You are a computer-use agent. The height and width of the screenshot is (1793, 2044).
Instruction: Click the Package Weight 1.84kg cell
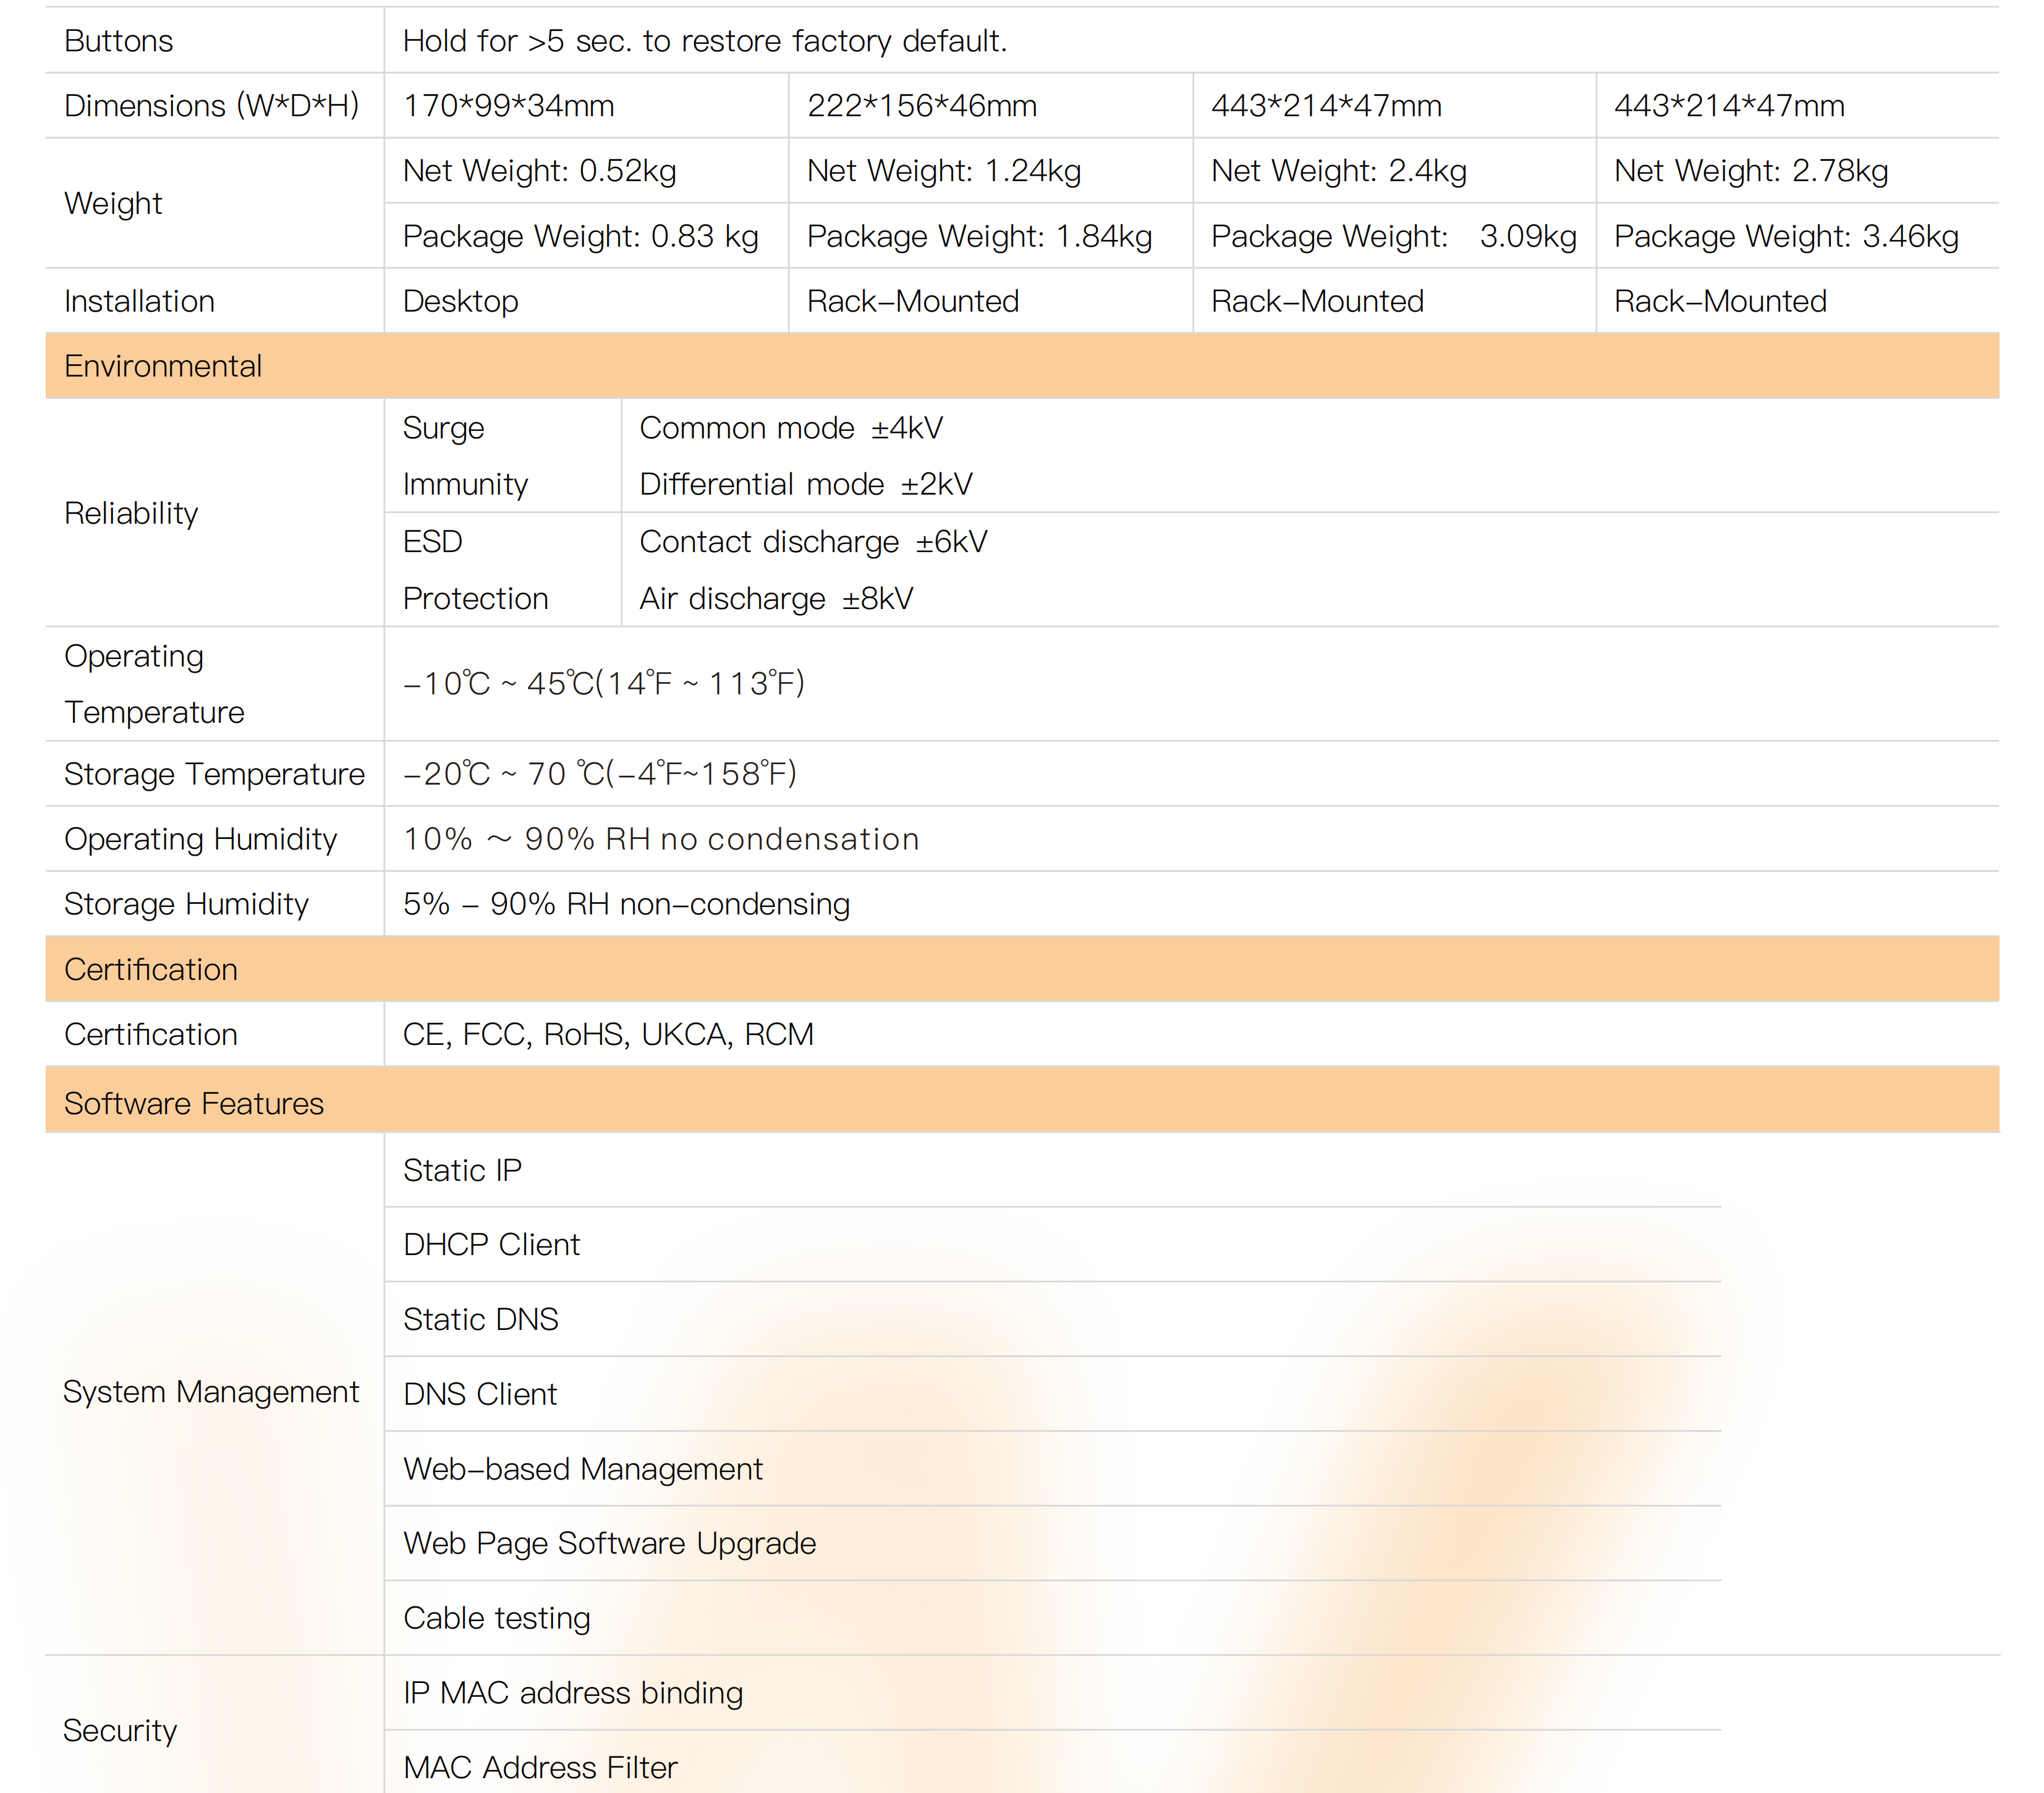click(x=979, y=236)
